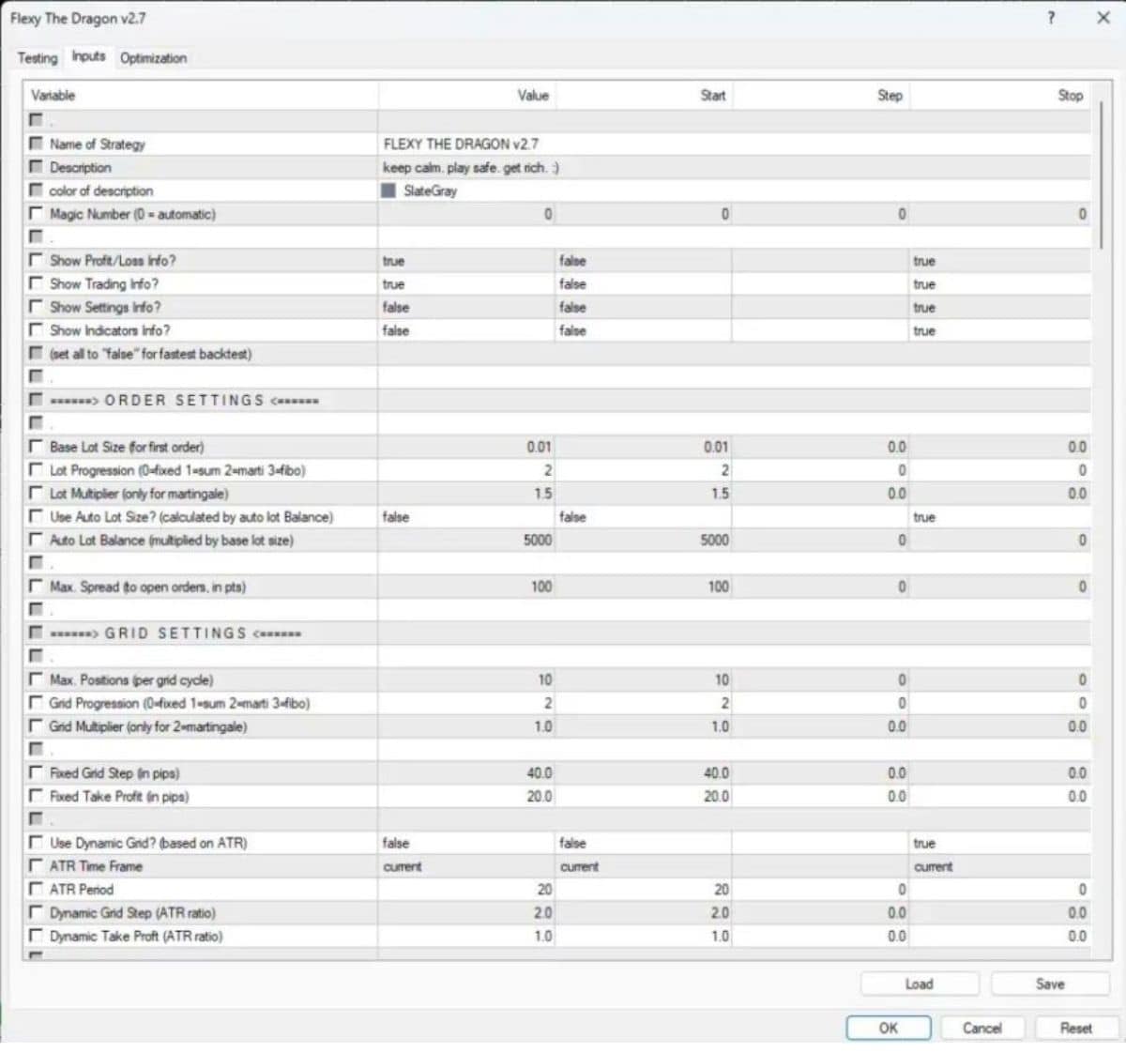Tick the Fixed Take Profit checkbox
The width and height of the screenshot is (1126, 1053).
37,796
